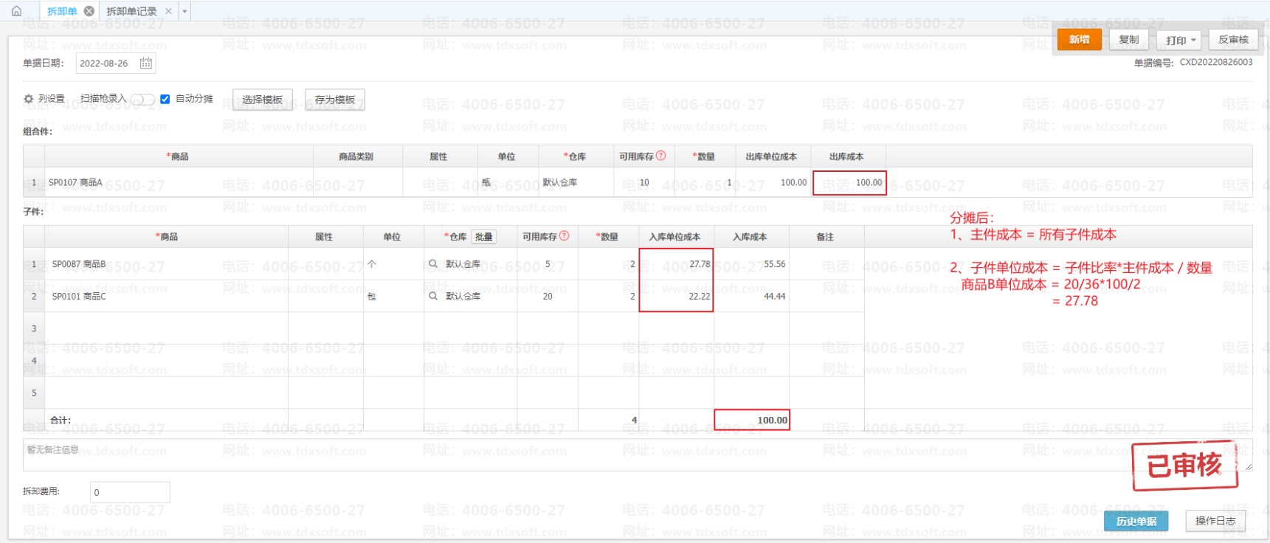
Task: Open 历史单据 history documents
Action: tap(1136, 521)
